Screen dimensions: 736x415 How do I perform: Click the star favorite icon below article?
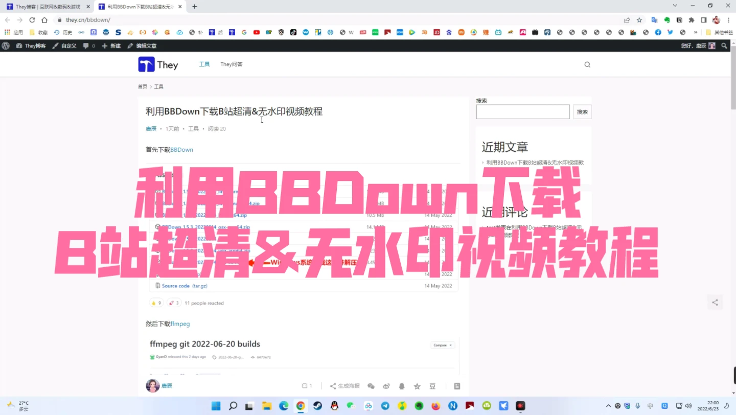(417, 386)
